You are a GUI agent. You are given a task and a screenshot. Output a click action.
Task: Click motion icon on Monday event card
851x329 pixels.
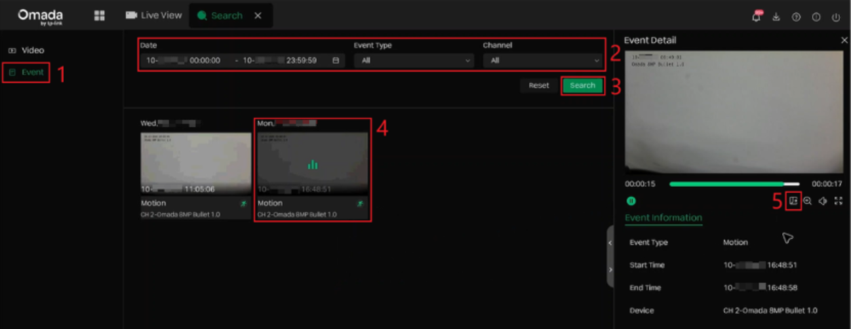click(x=360, y=204)
